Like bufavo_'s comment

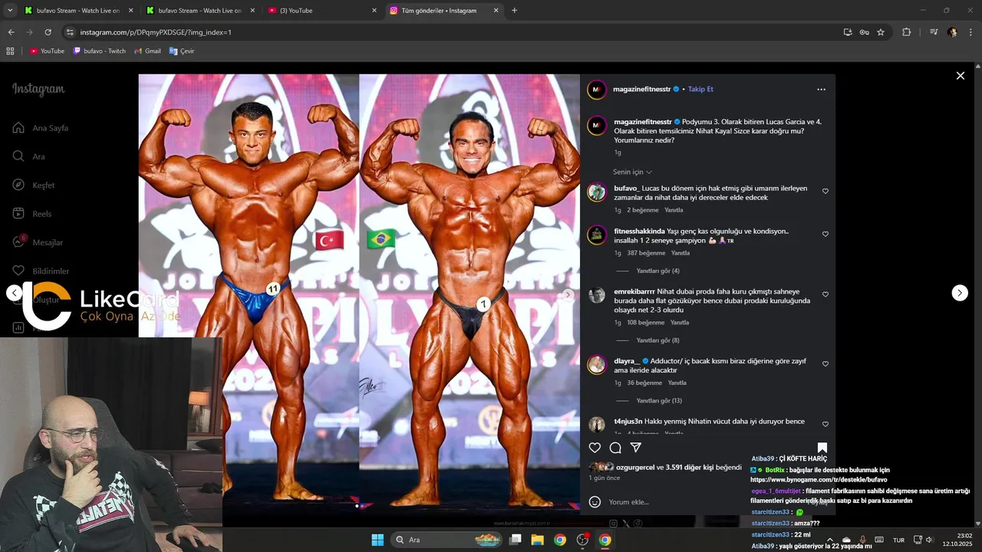tap(825, 191)
